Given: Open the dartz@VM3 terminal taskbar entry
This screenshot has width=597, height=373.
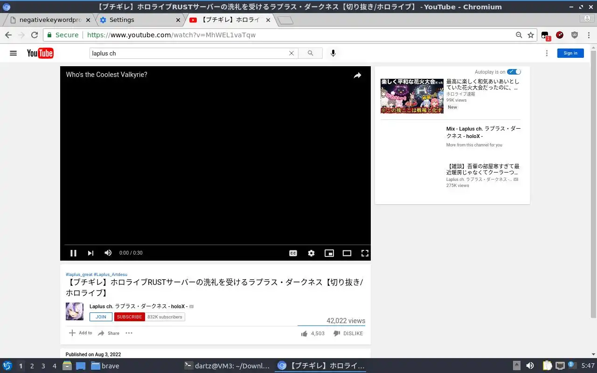Looking at the screenshot, I should tap(227, 366).
